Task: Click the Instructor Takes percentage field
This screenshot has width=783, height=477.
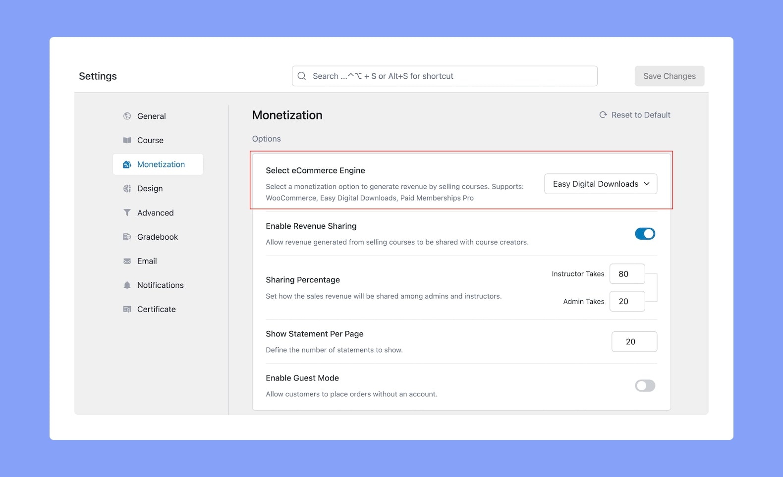Action: pyautogui.click(x=627, y=274)
